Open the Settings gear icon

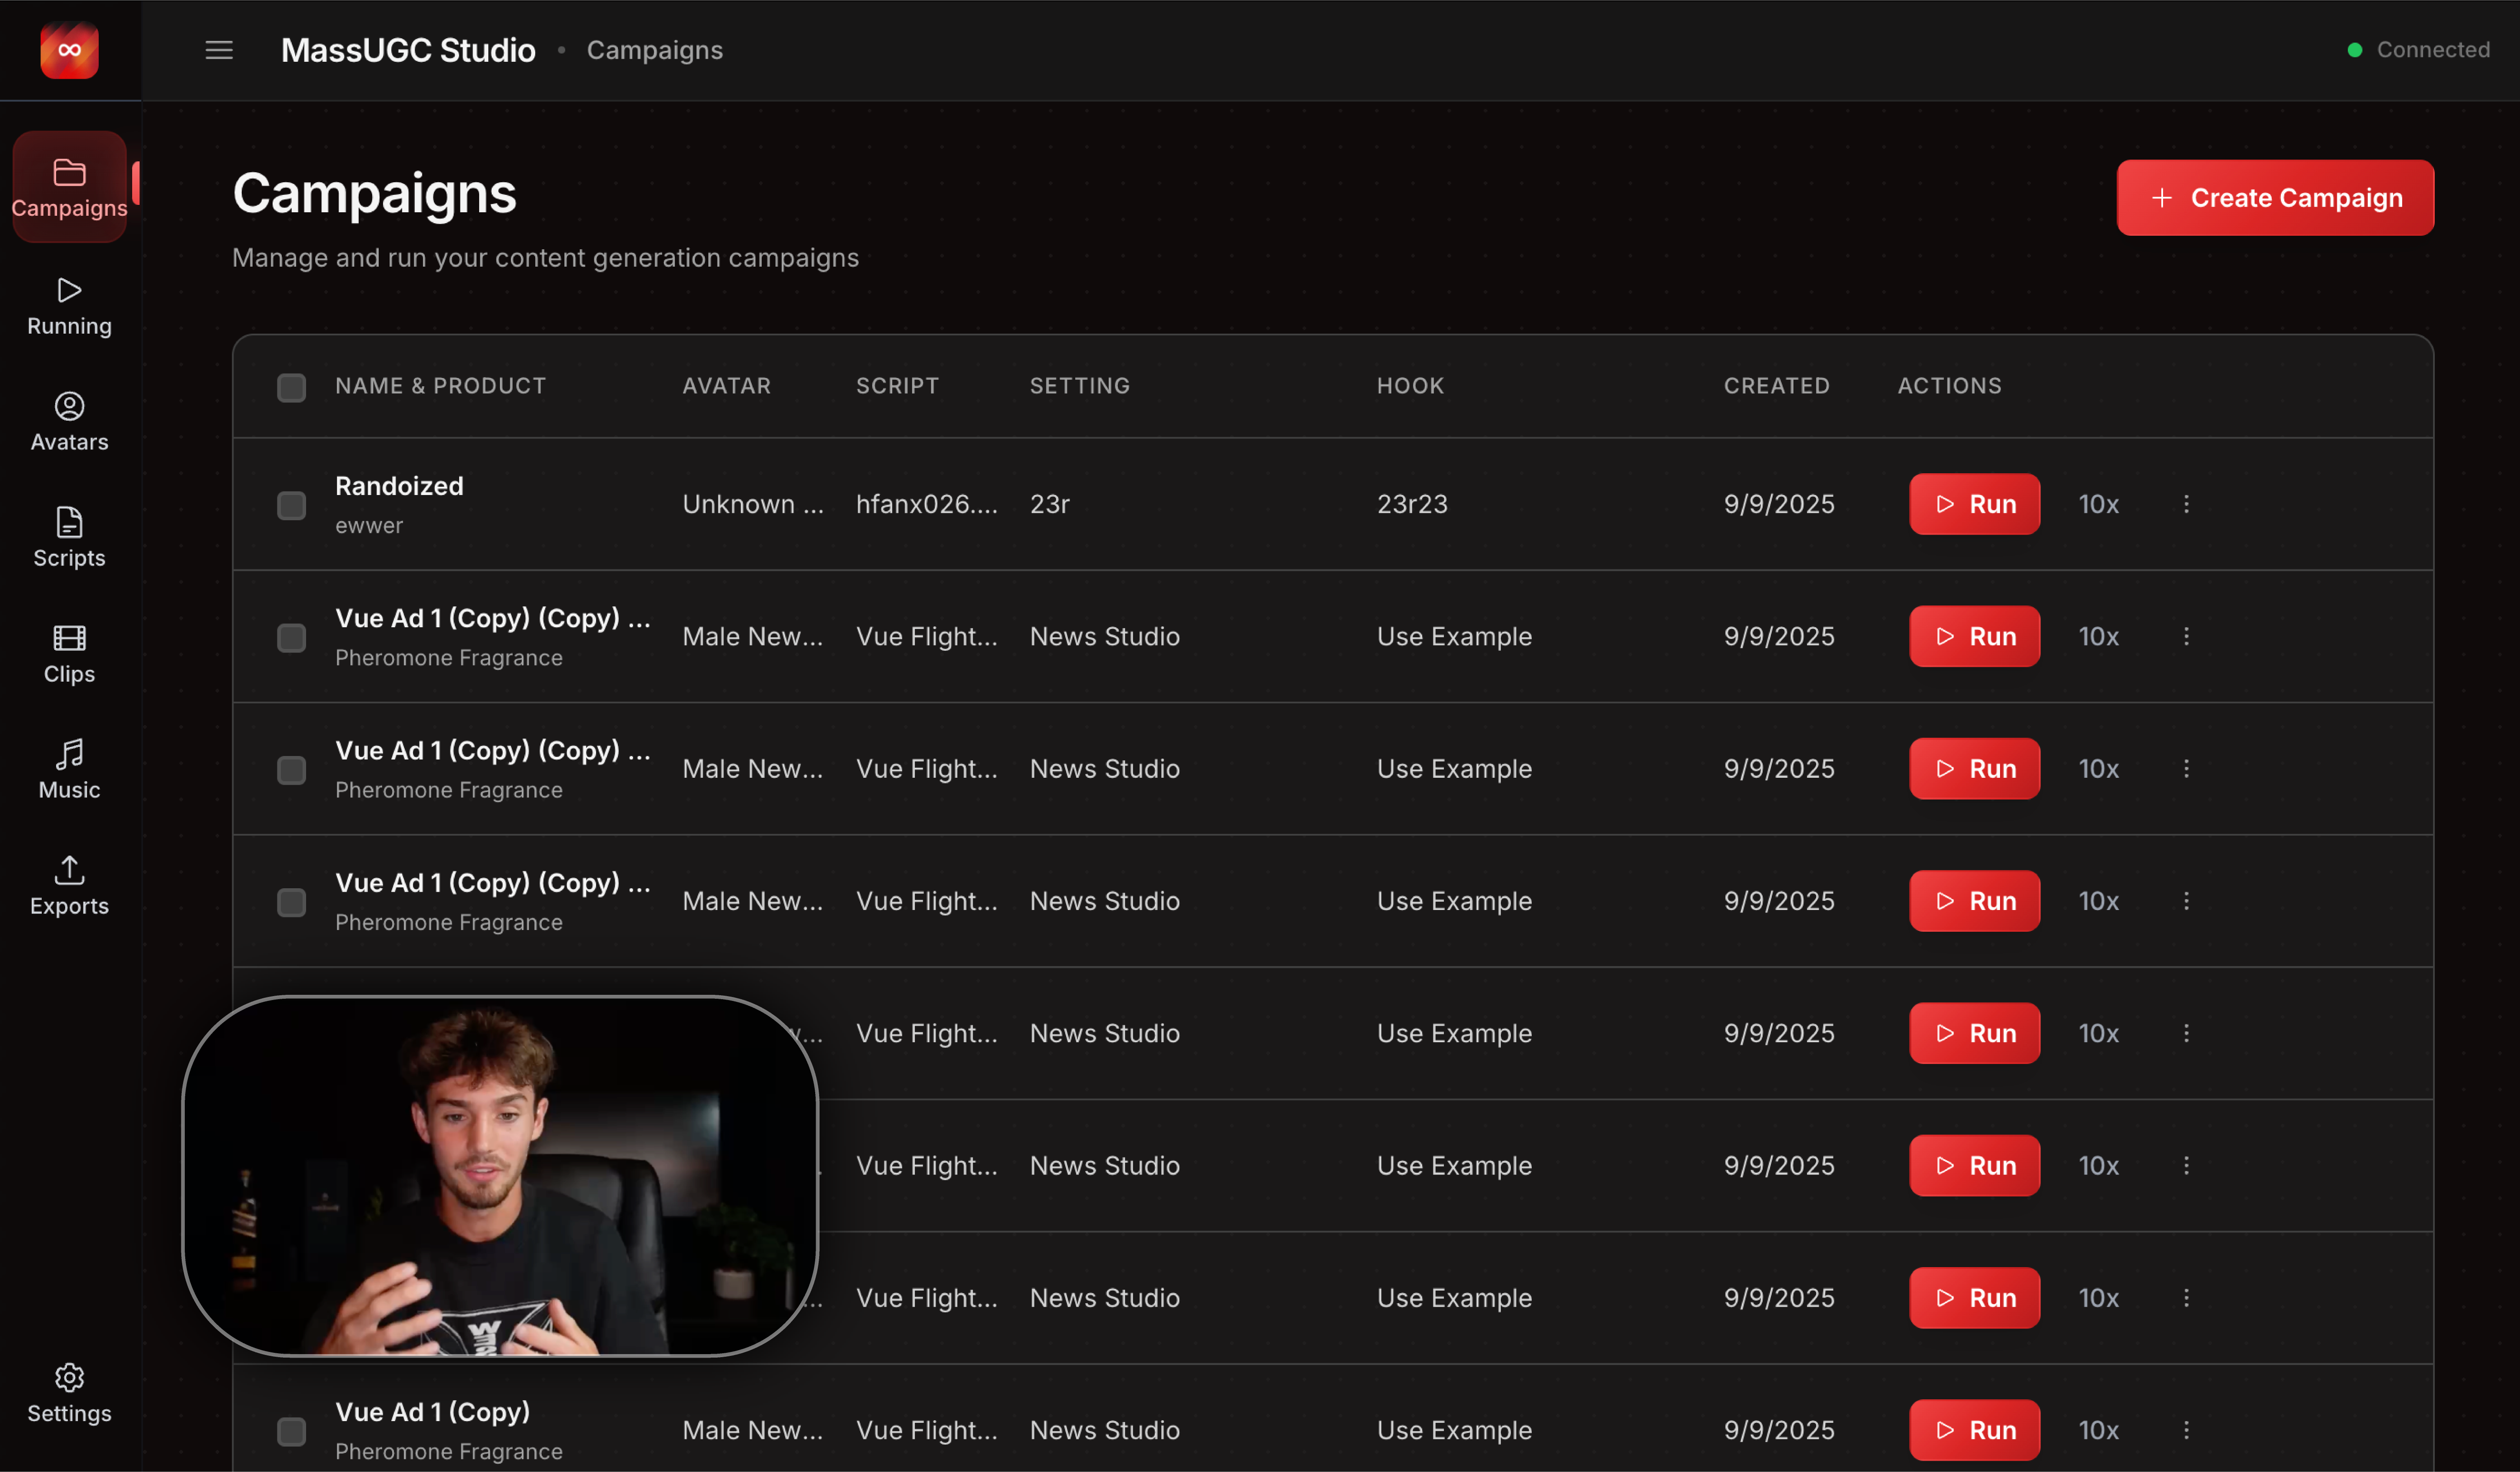(69, 1393)
